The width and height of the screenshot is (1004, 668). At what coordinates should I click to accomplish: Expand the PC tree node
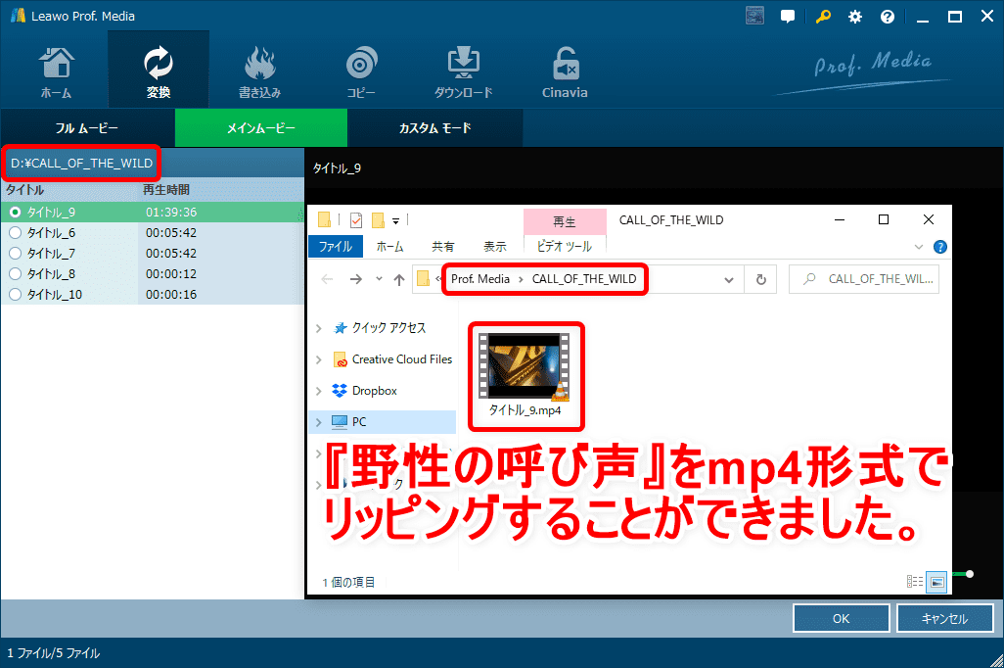click(x=318, y=422)
